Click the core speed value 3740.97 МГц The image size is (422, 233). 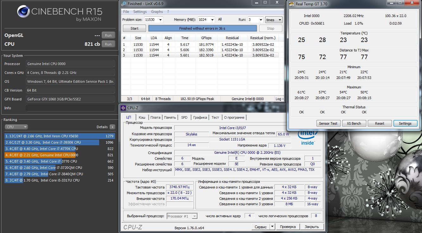179,187
